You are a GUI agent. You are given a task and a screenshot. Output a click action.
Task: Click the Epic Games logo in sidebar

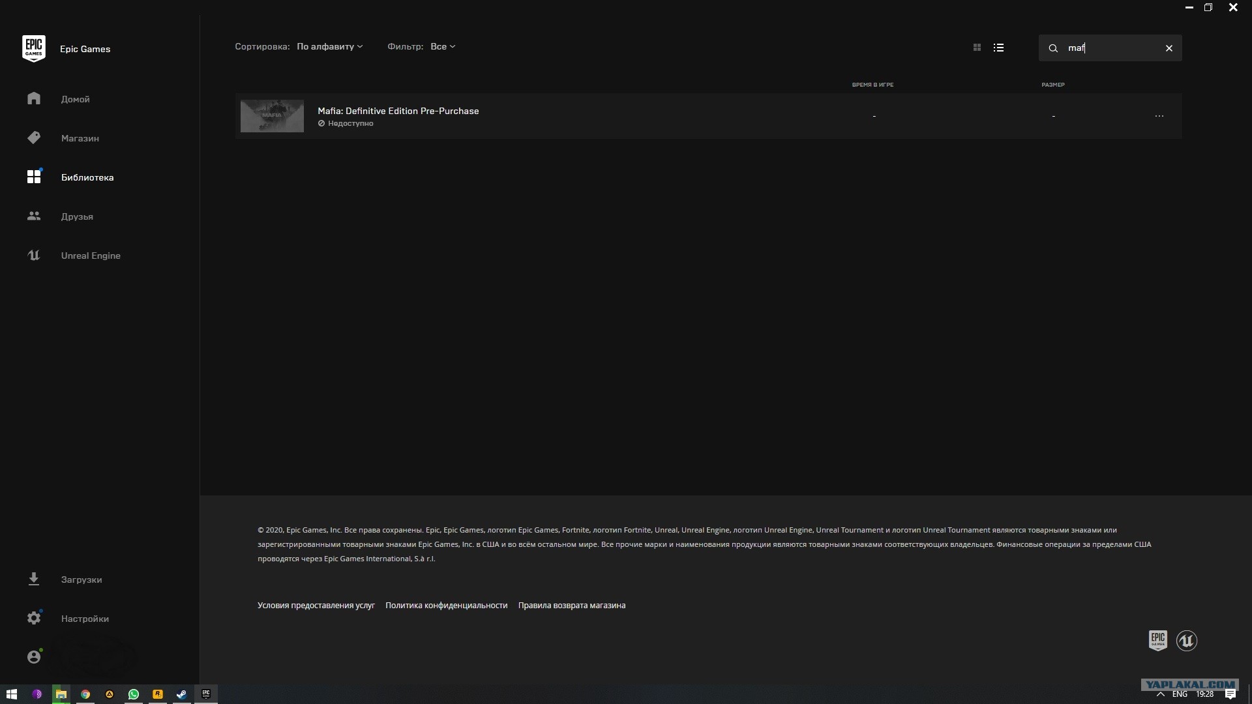pyautogui.click(x=34, y=48)
